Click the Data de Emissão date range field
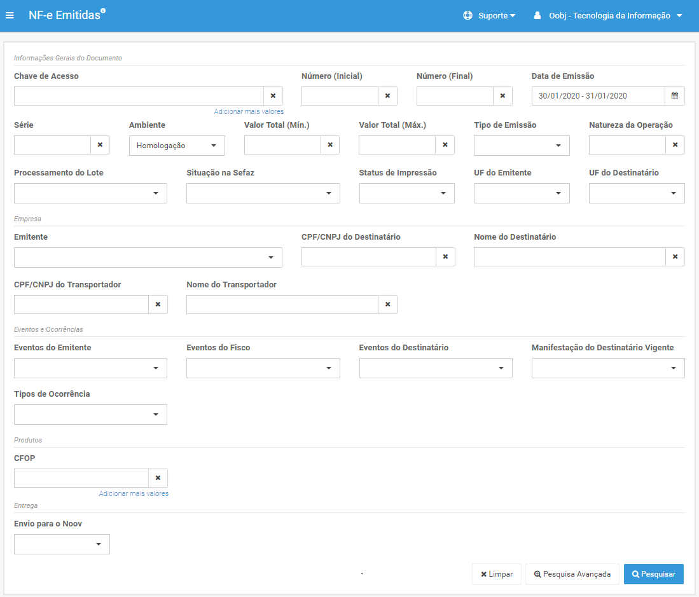Image resolution: width=699 pixels, height=597 pixels. click(599, 96)
